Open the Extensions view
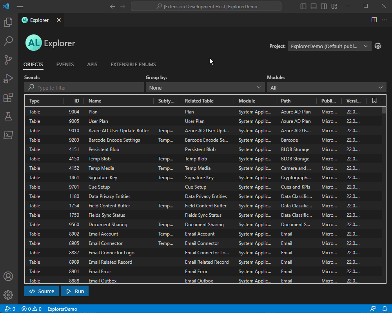392x313 pixels. [8, 97]
